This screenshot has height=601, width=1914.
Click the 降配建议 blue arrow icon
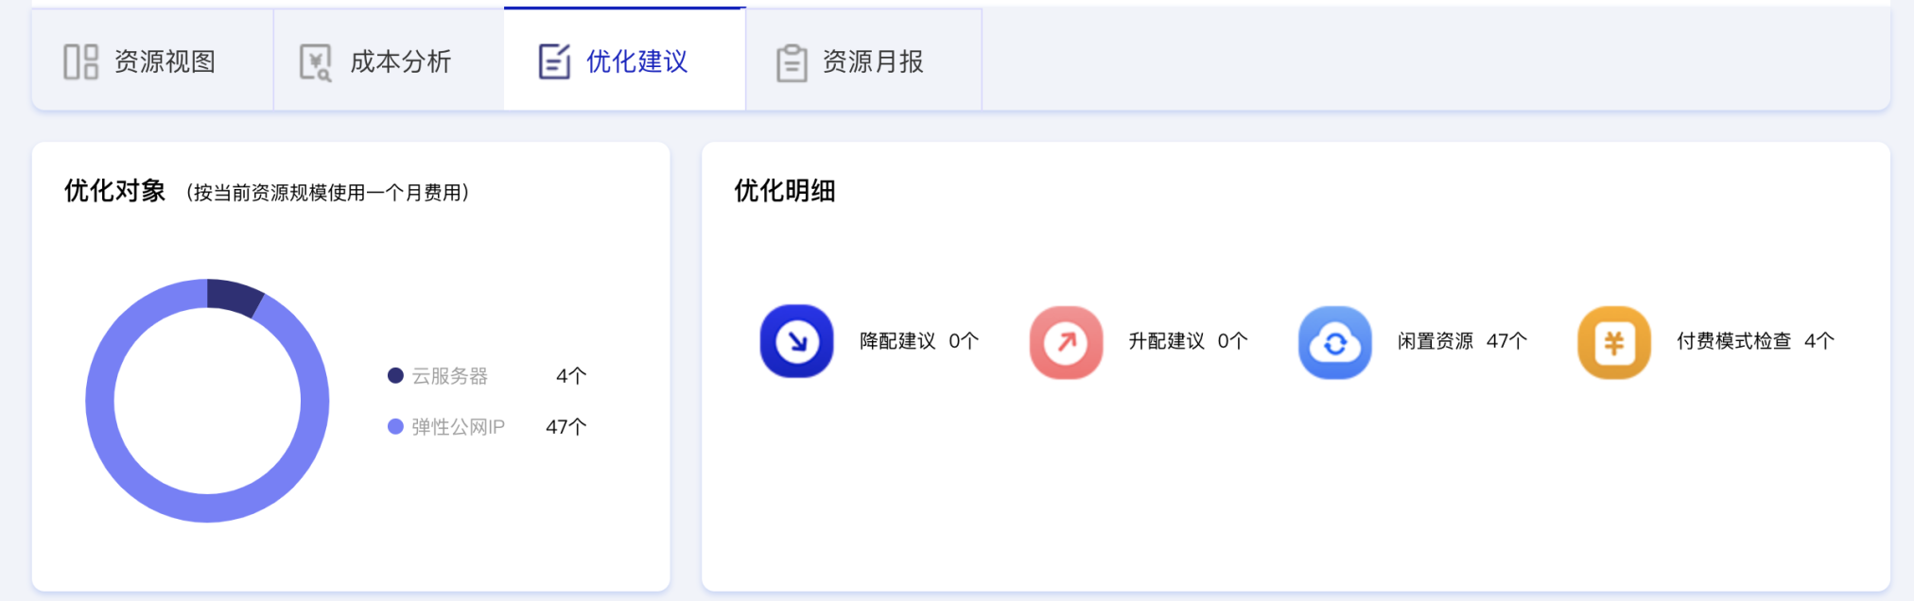point(796,341)
